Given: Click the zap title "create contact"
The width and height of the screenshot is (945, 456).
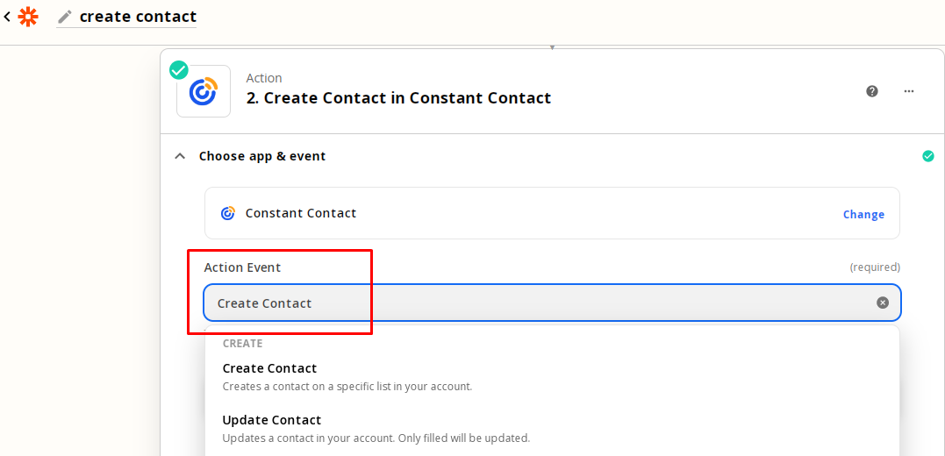Looking at the screenshot, I should pyautogui.click(x=138, y=17).
